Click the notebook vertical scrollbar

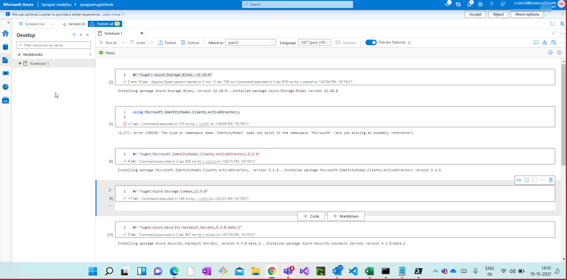pos(563,115)
